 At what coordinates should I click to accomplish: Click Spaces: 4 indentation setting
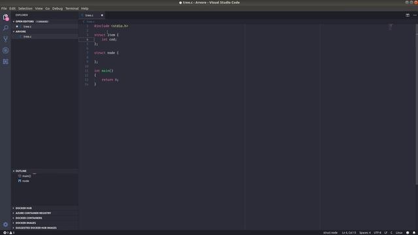pos(364,232)
